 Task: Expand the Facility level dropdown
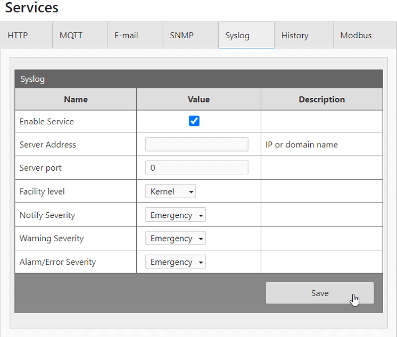(x=170, y=191)
